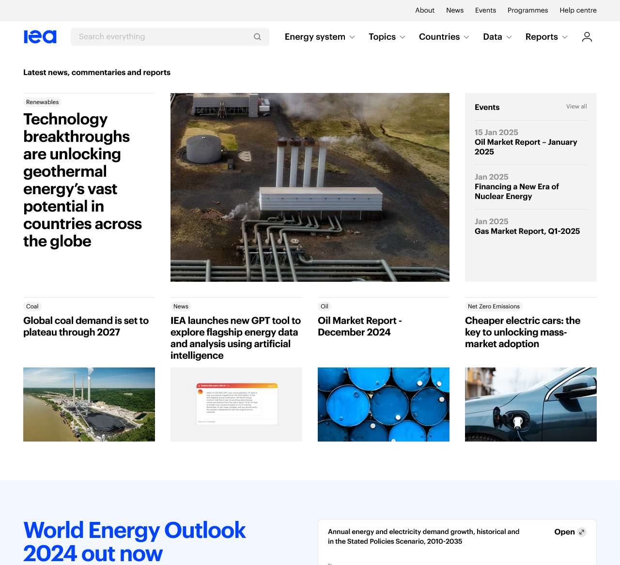The image size is (620, 565).
Task: Expand the Countries menu chevron
Action: [x=466, y=37]
